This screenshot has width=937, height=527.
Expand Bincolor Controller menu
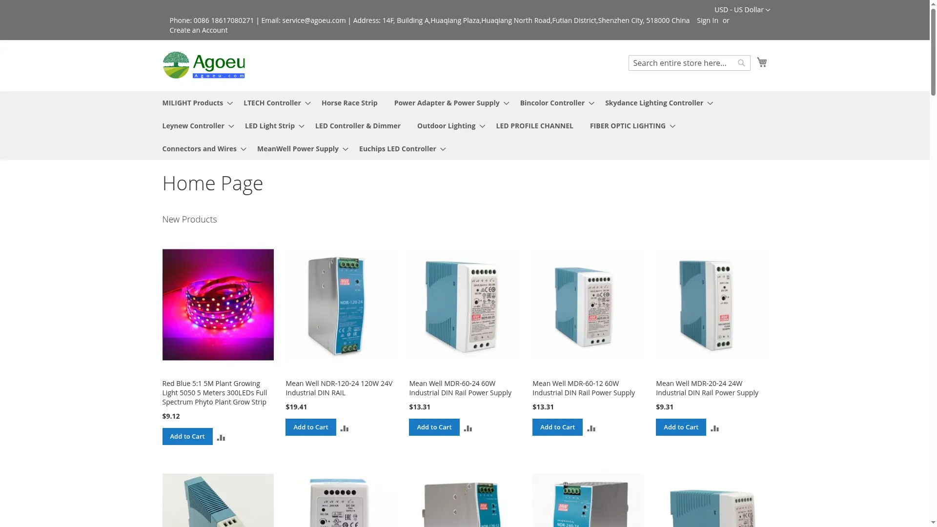[557, 103]
